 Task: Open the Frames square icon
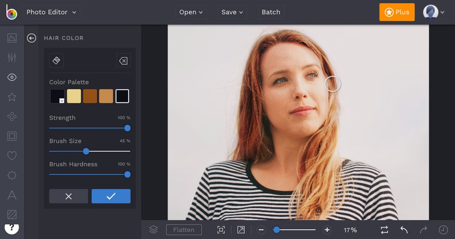(x=12, y=136)
